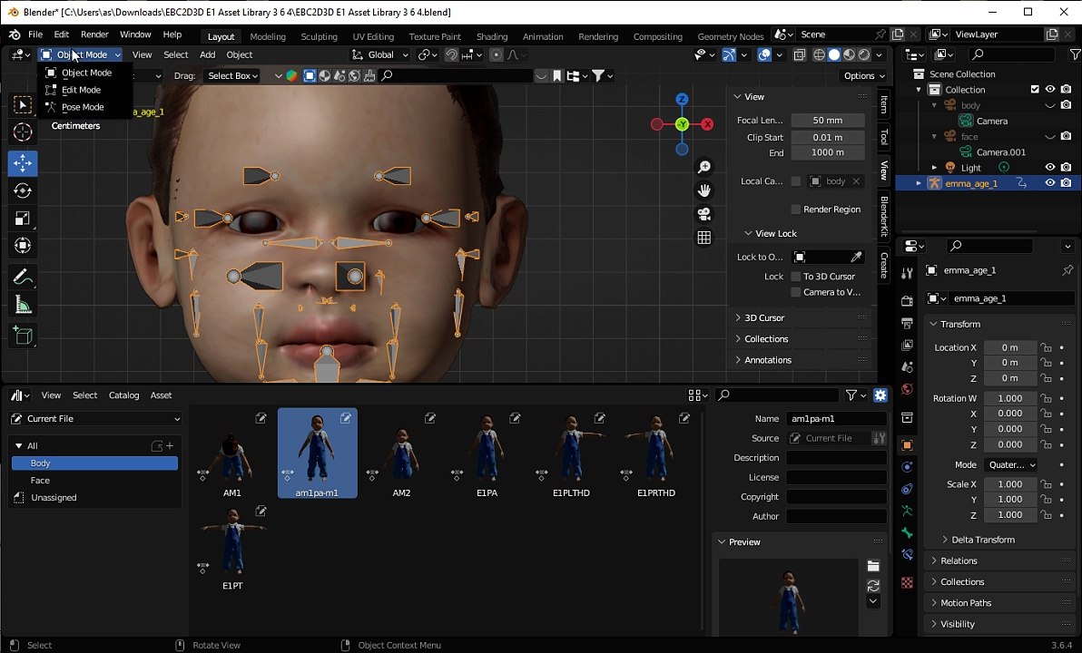Toggle lock for Location X
Screen dimensions: 1082x653
pos(1046,347)
